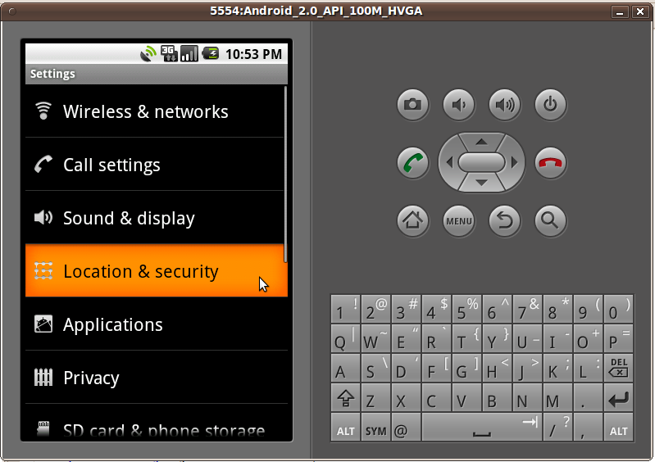The height and width of the screenshot is (462, 655).
Task: Open Call settings entry
Action: [157, 165]
